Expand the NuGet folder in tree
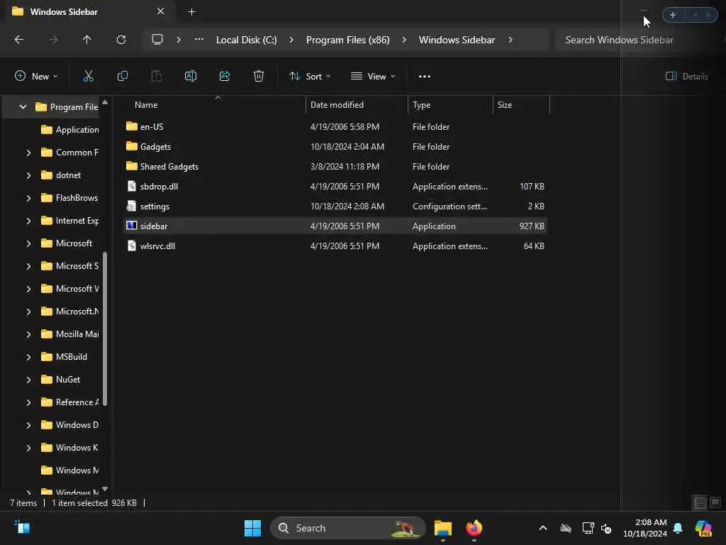This screenshot has width=726, height=545. coord(28,380)
